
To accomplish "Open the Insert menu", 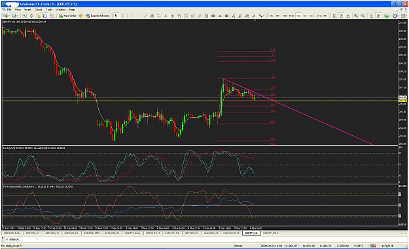I will coord(27,10).
